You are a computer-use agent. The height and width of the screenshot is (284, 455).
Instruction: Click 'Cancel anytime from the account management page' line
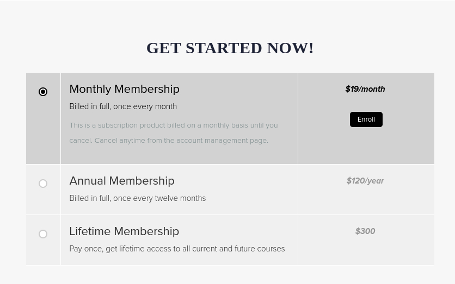tap(169, 141)
